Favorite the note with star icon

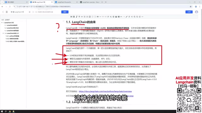click(x=29, y=12)
